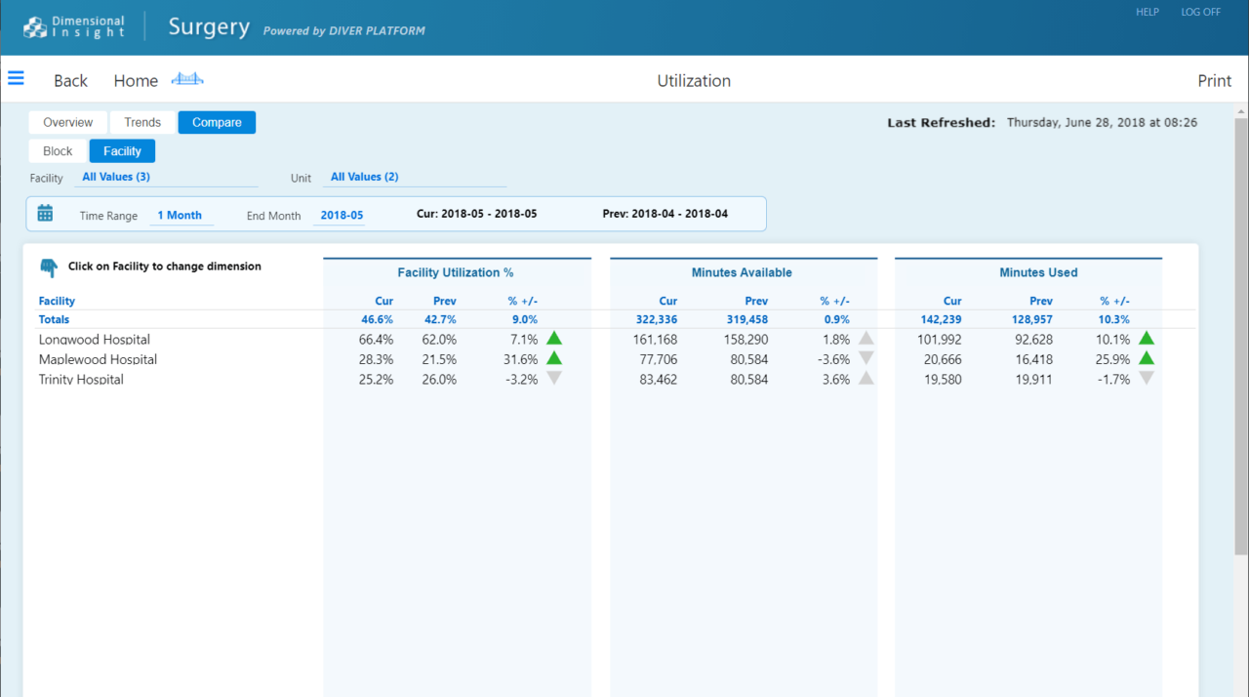Click the HELP link in header
1249x697 pixels.
(x=1147, y=12)
